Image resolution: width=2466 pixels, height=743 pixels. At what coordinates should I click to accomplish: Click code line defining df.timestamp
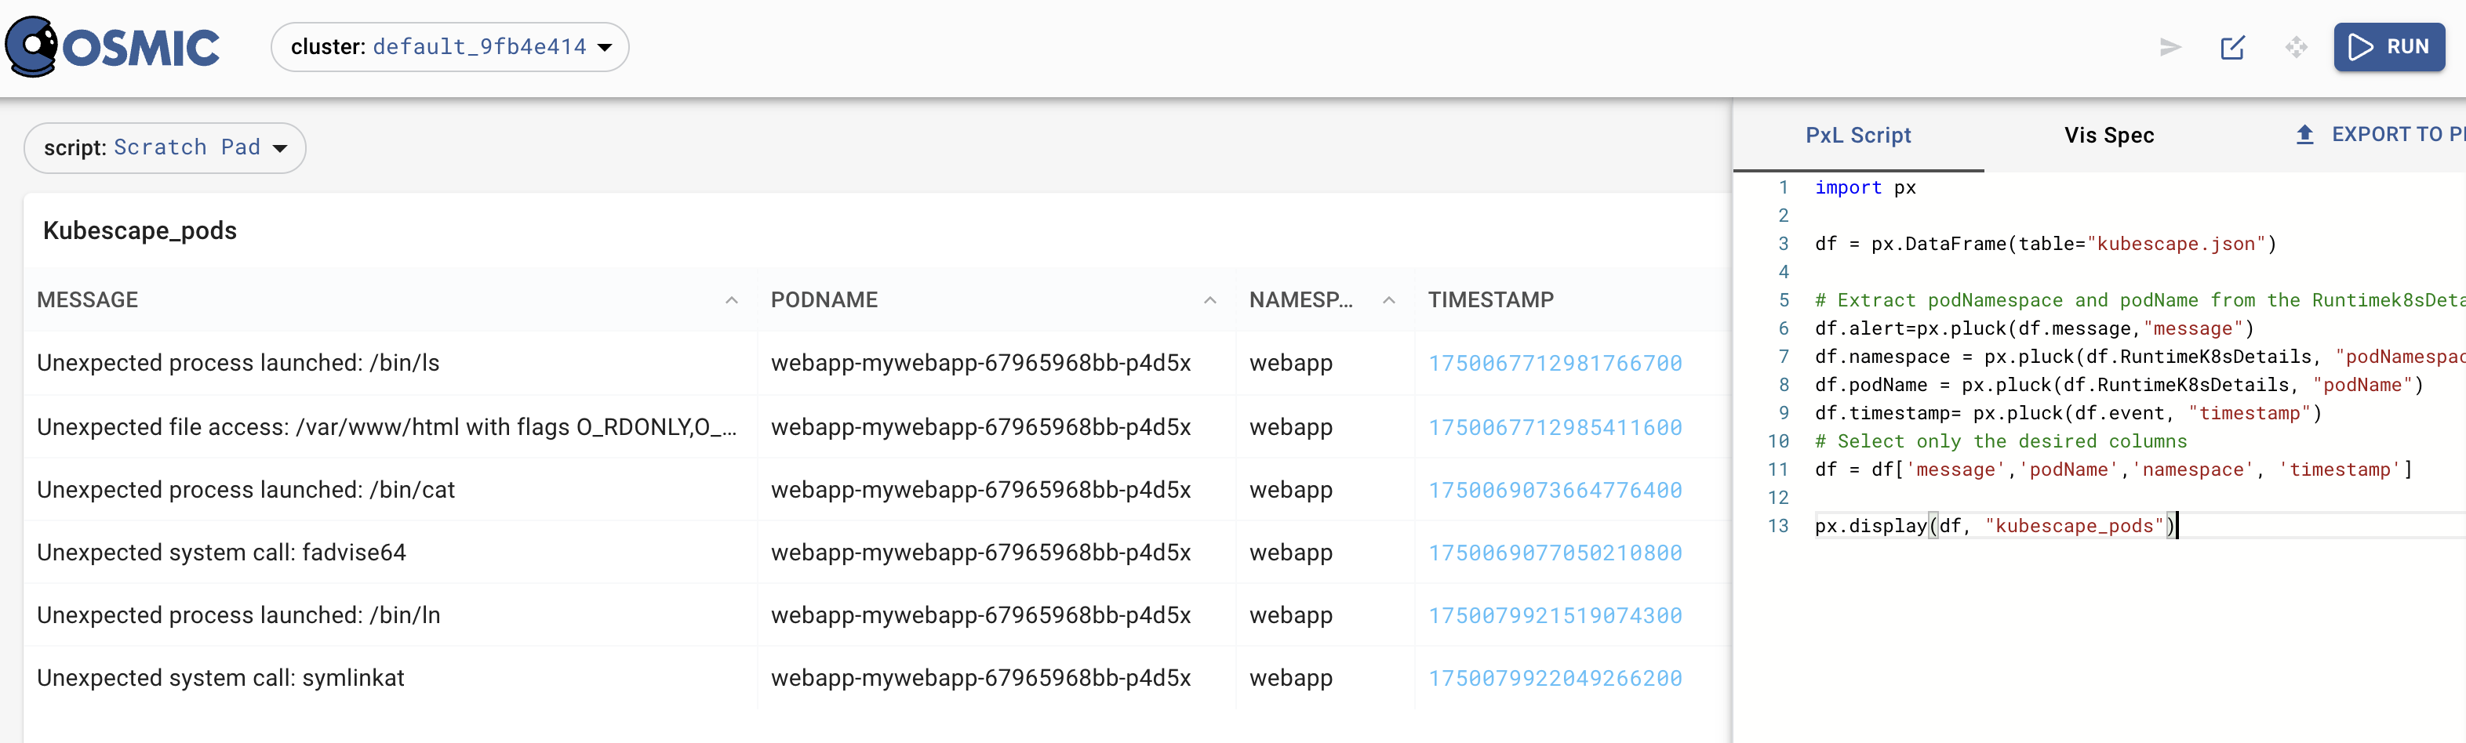pos(2068,413)
